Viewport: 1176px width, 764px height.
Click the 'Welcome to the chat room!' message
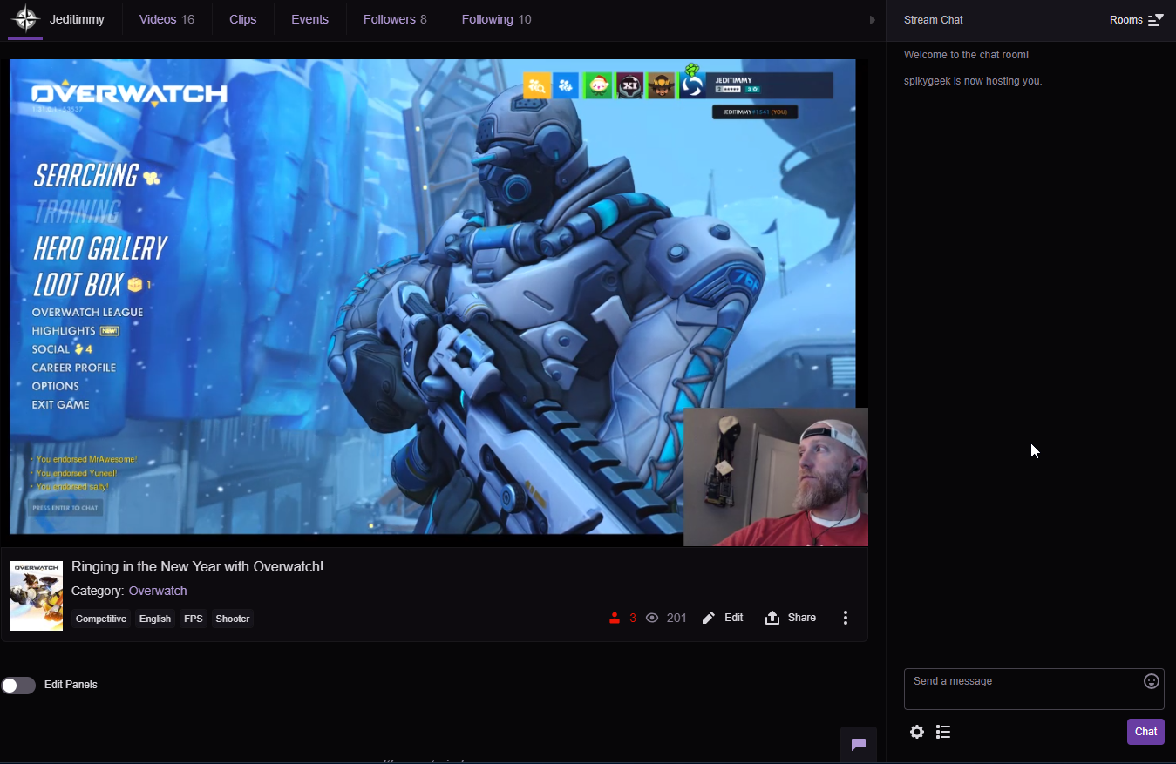pyautogui.click(x=966, y=55)
